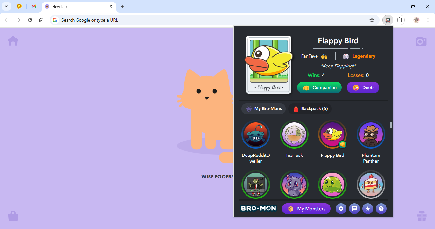Click the FanFave label

[310, 56]
